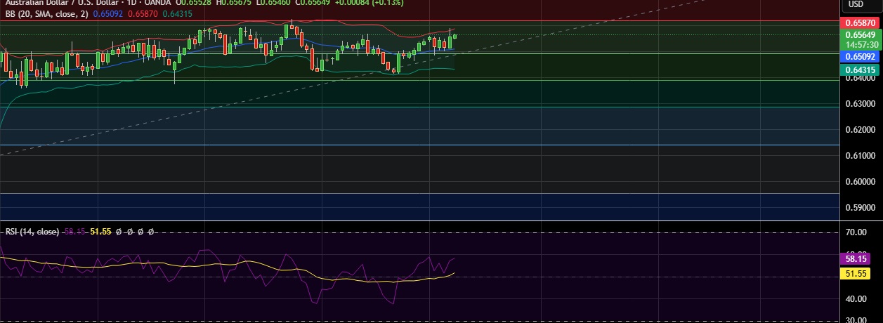883x323 pixels.
Task: Click the red 0.65870 value in BB legend
Action: [x=143, y=13]
